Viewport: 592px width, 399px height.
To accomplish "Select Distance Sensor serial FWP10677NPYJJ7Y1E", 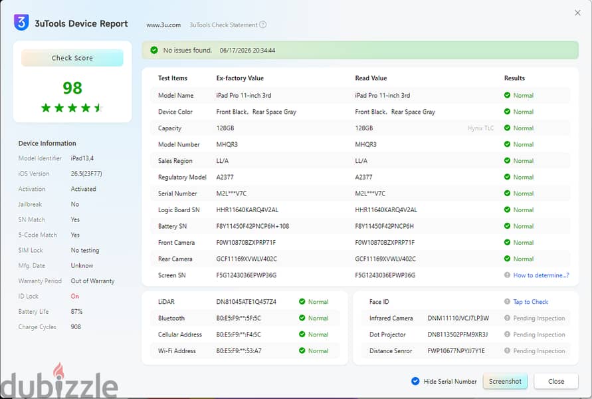I will (x=456, y=350).
